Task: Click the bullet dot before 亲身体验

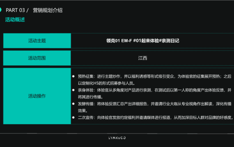Action: 73,90
